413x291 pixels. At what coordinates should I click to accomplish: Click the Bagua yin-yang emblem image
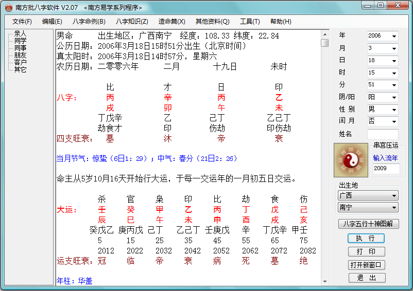click(x=351, y=160)
